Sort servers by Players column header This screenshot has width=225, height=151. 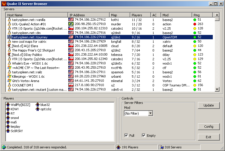tap(140, 15)
